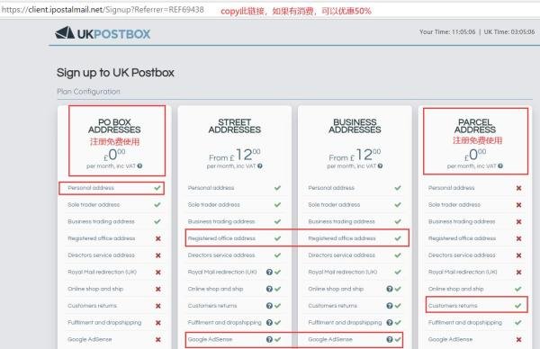Open help icon for Street Google AdSense
Screen dimensions: 540x349
(269, 339)
